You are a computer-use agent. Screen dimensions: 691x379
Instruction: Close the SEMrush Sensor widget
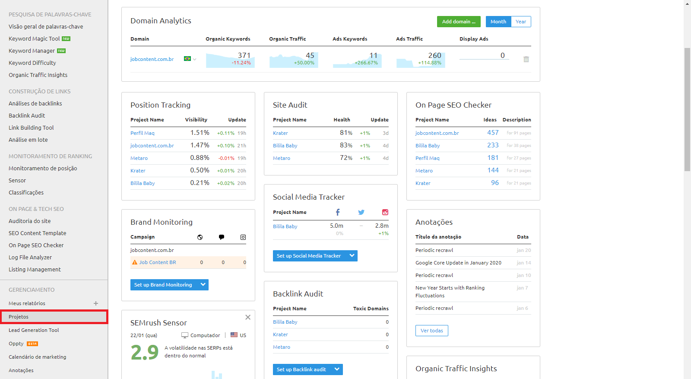point(248,317)
